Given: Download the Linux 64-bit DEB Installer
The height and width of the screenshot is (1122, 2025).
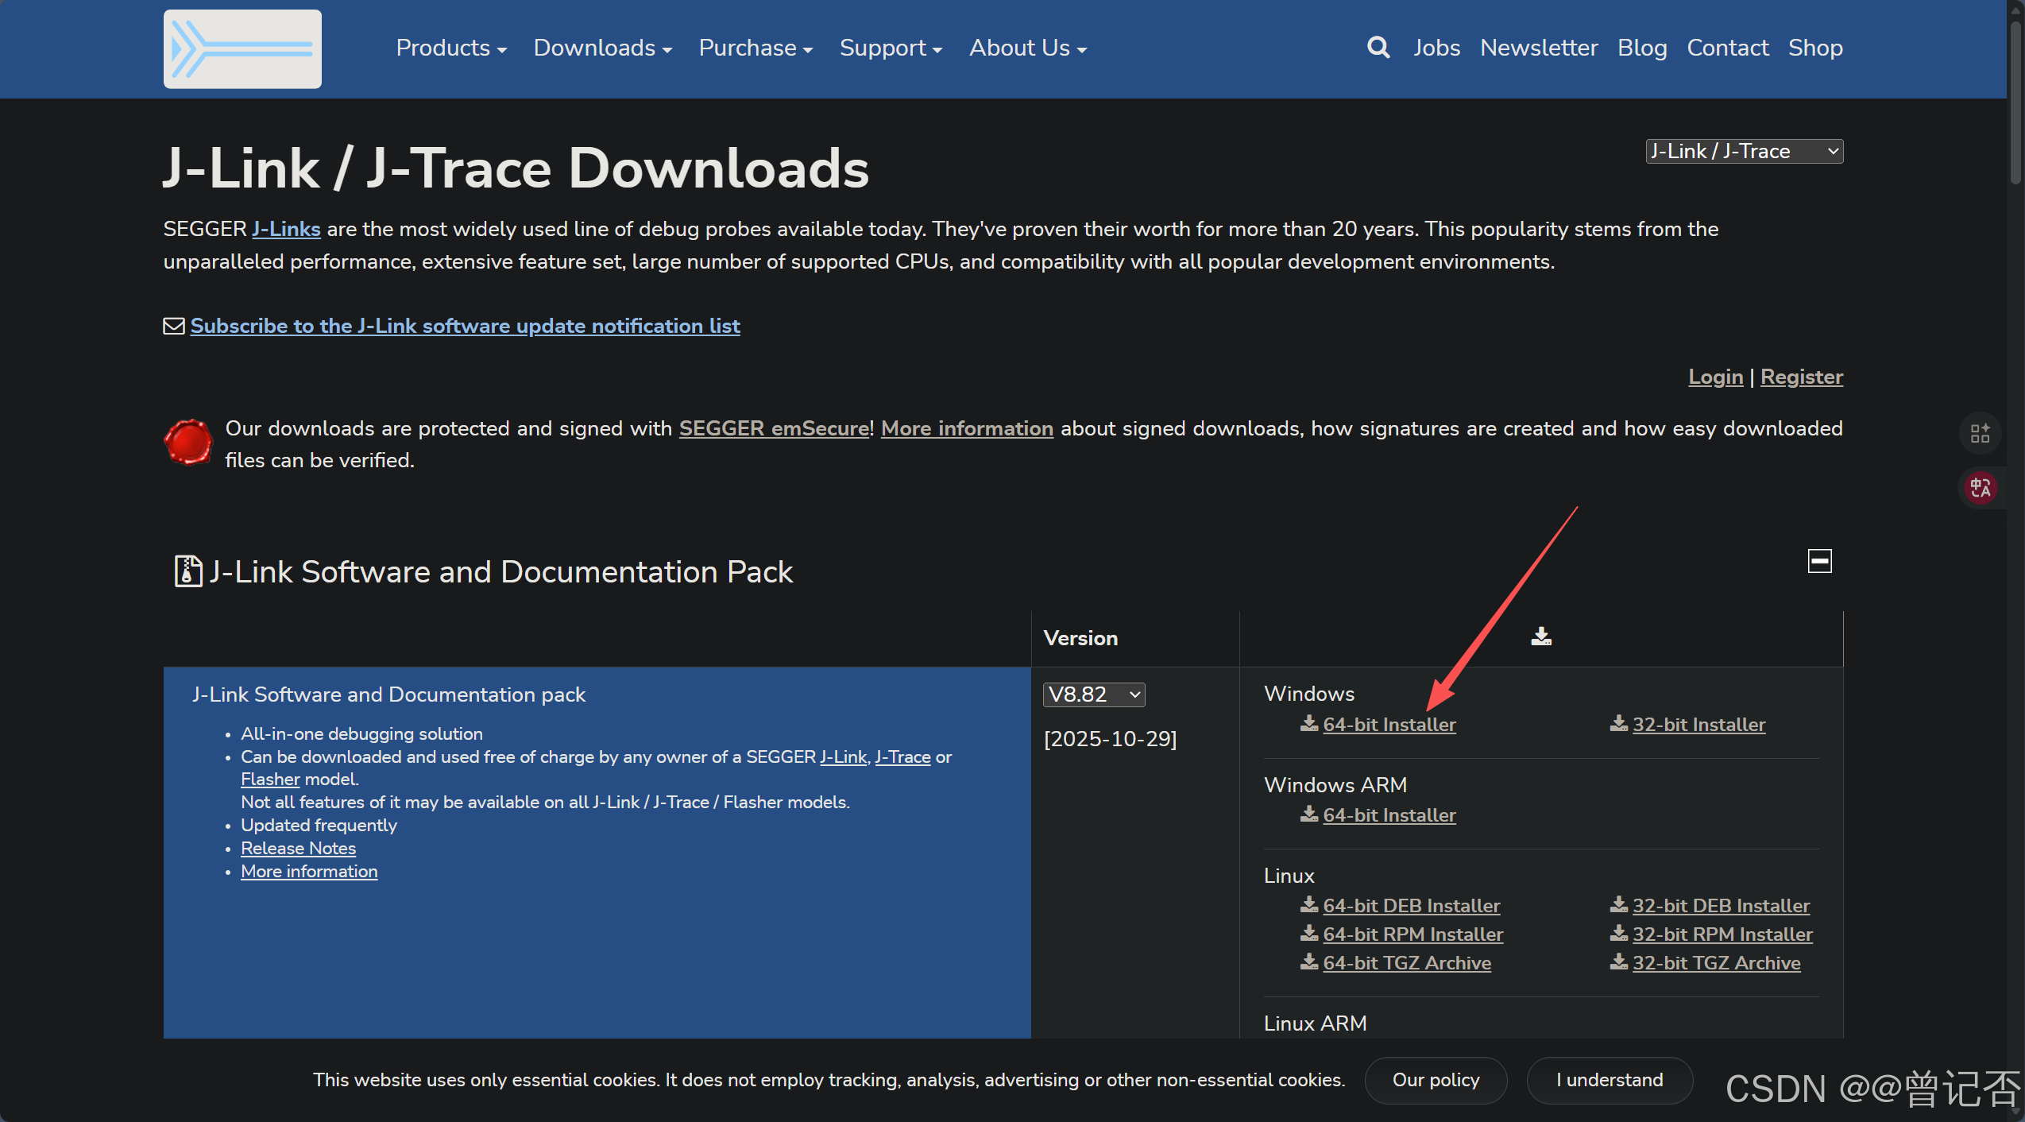Looking at the screenshot, I should tap(1412, 906).
